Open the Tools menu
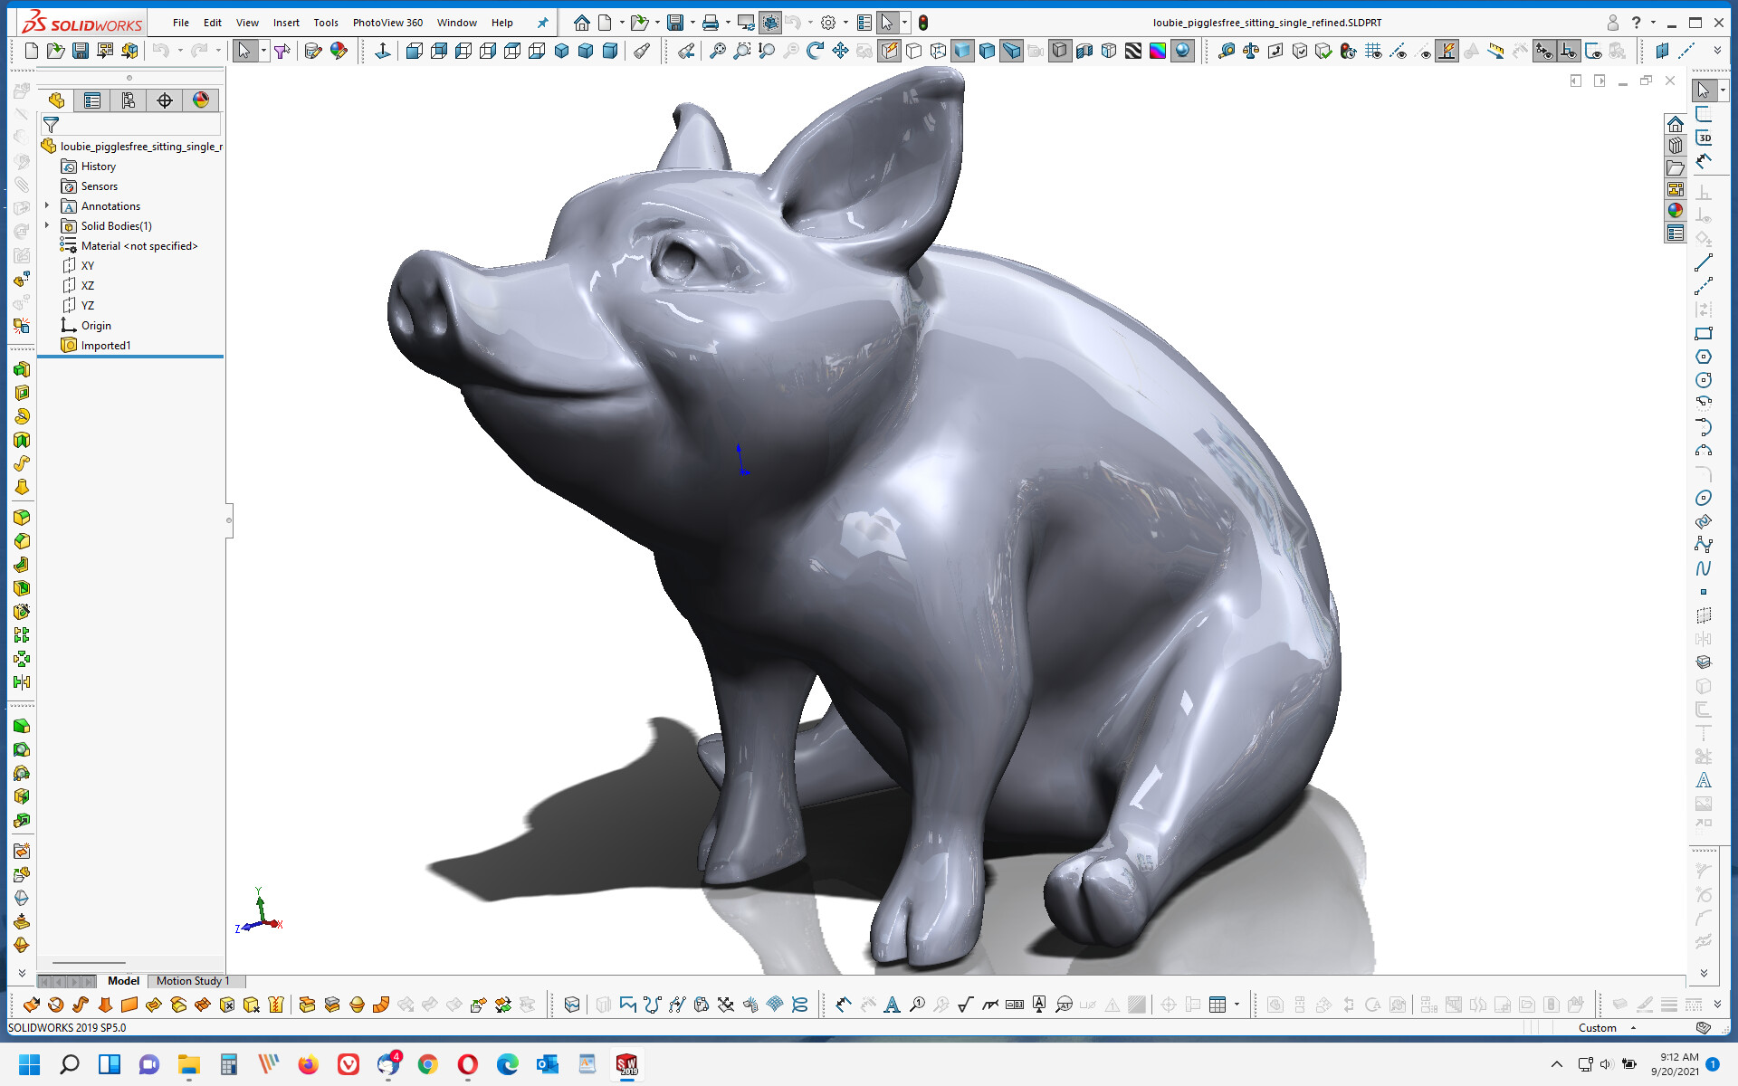Viewport: 1738px width, 1086px height. coord(326,23)
